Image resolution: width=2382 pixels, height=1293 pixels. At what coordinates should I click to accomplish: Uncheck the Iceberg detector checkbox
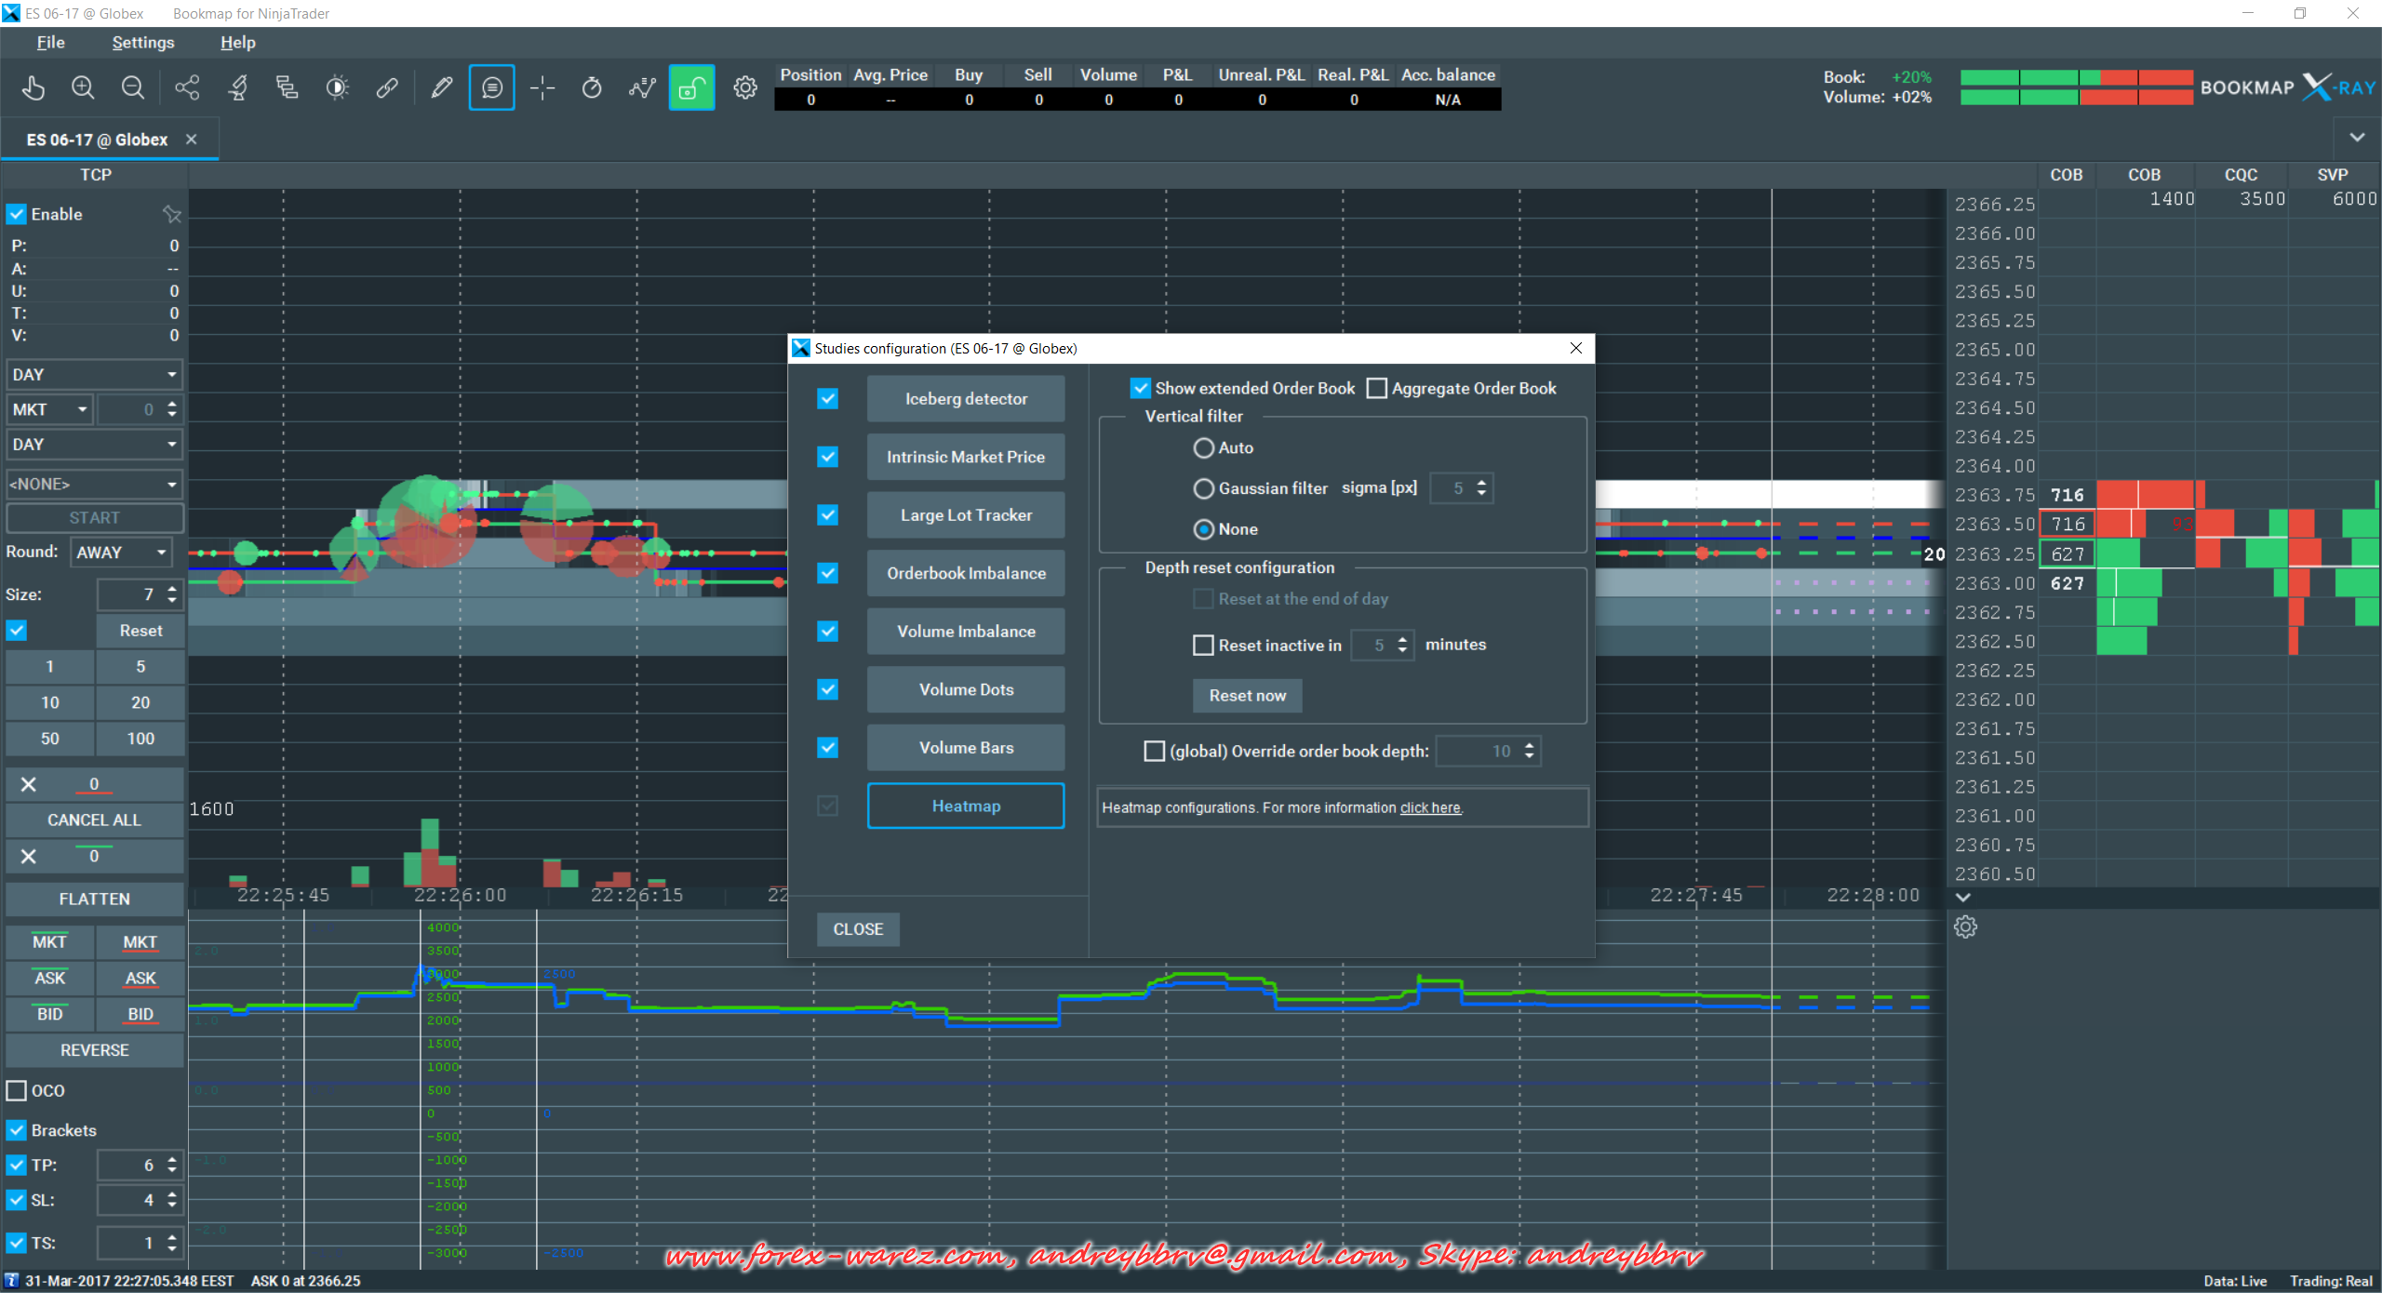[x=827, y=399]
